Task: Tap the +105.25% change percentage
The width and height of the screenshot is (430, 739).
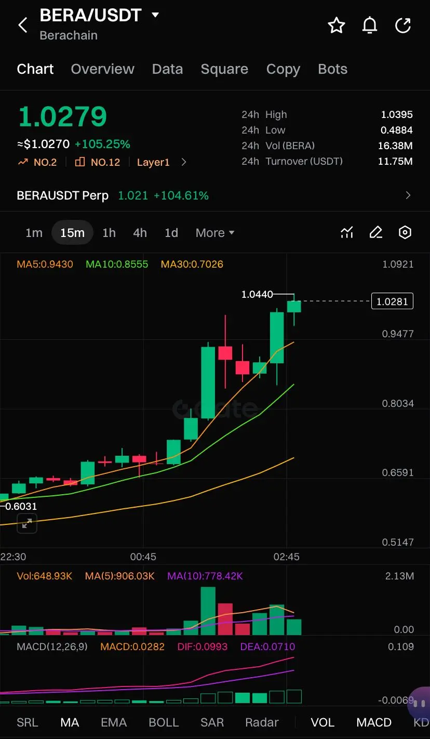Action: 102,144
